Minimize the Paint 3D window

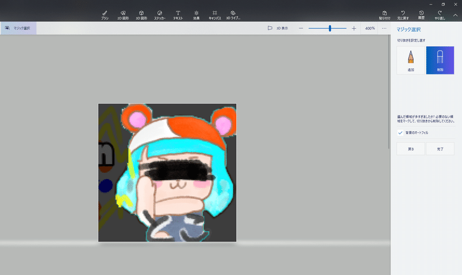[x=431, y=5]
